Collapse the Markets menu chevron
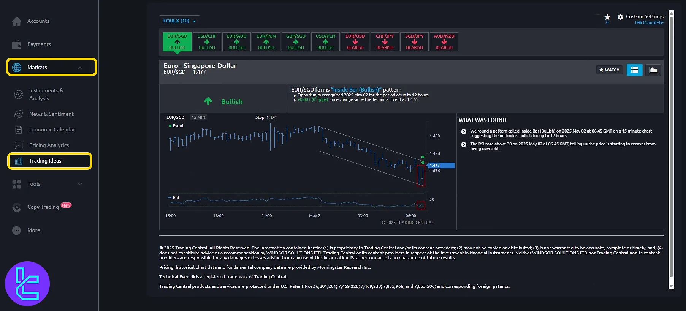Screen dimensions: 686x311 [x=80, y=68]
